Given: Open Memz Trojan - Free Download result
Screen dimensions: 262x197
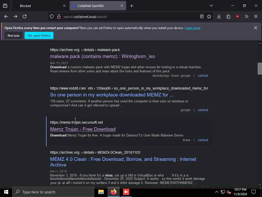Looking at the screenshot, I should [x=83, y=129].
